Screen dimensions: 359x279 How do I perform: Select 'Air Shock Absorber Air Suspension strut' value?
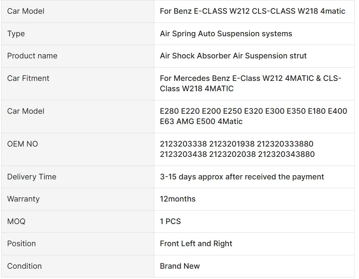tap(233, 56)
